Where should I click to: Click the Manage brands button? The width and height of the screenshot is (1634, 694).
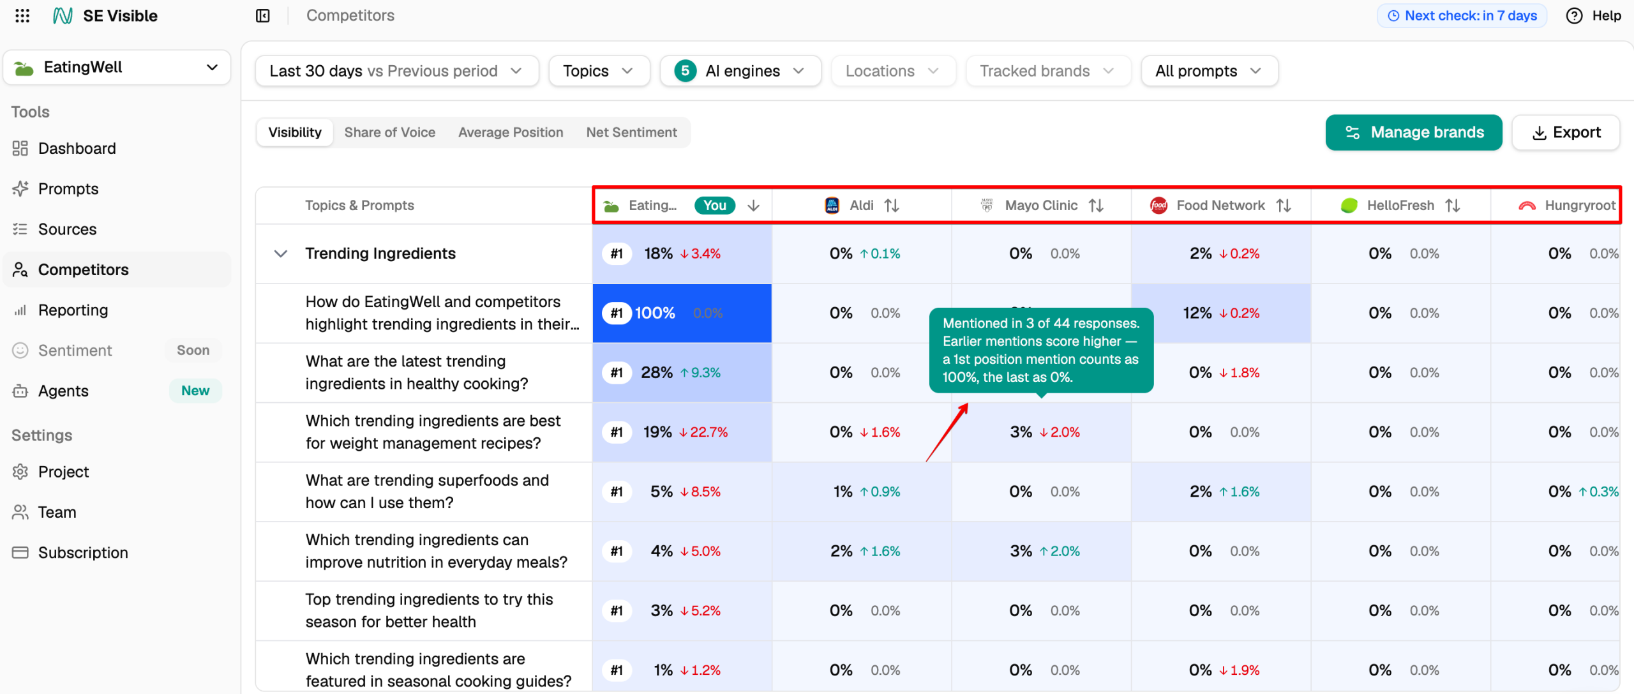(1413, 132)
